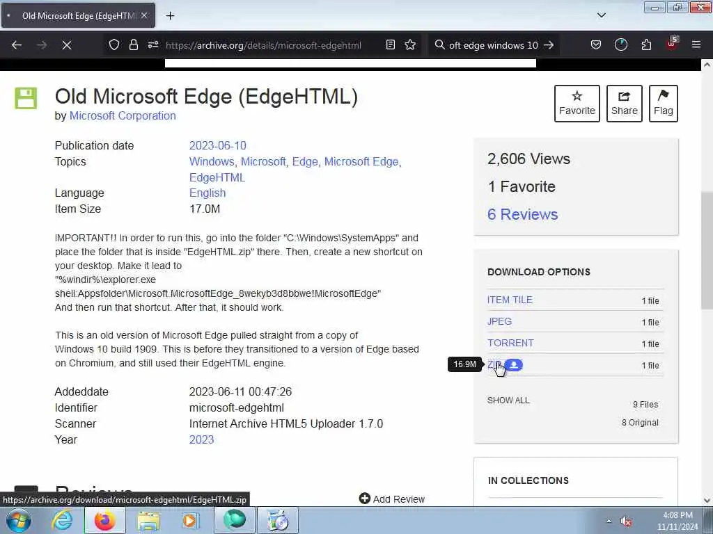Click the Share button
The image size is (713, 534).
click(x=625, y=104)
